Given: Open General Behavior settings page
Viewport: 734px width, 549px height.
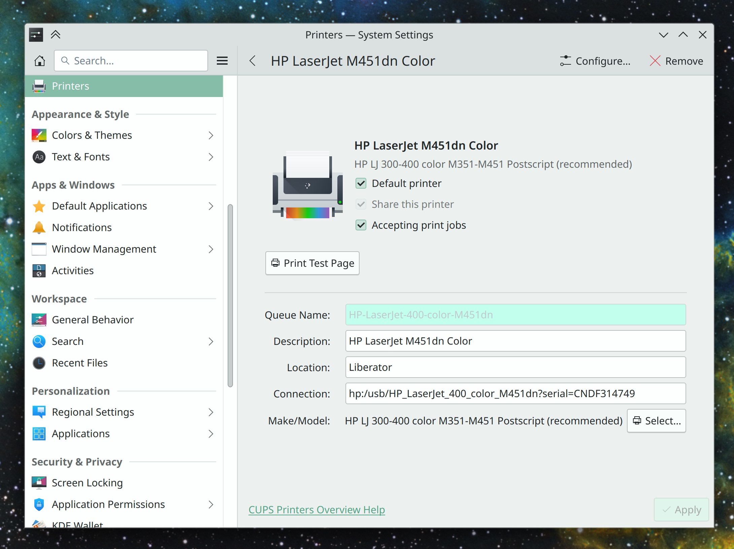Looking at the screenshot, I should pyautogui.click(x=93, y=320).
